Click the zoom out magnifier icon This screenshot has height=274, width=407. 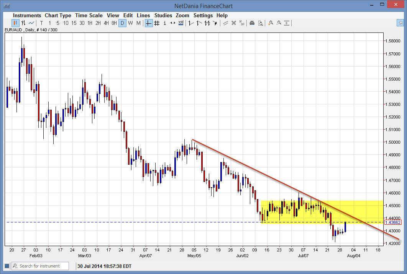[x=279, y=23]
